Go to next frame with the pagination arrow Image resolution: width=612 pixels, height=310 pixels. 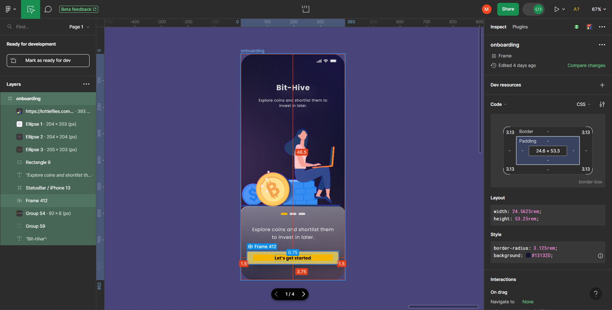[303, 294]
